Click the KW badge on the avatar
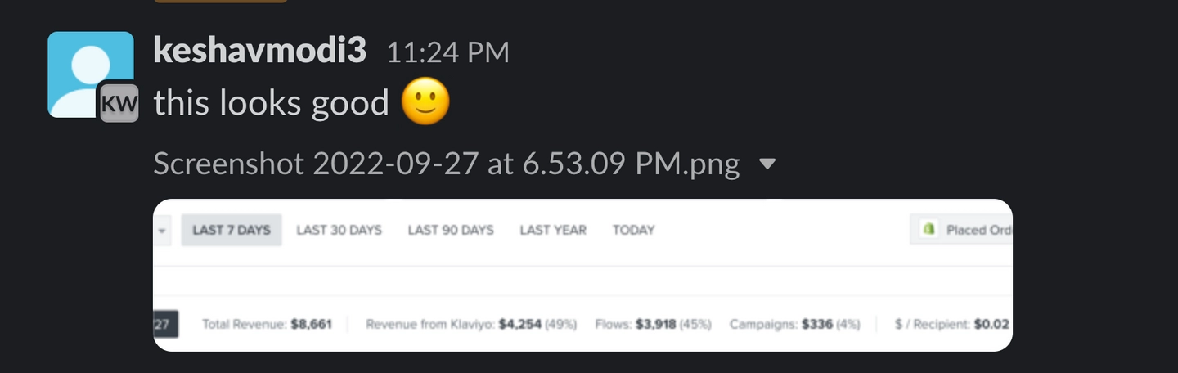This screenshot has width=1178, height=373. 119,103
